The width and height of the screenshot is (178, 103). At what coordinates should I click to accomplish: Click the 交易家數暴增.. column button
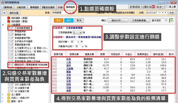coord(140,20)
